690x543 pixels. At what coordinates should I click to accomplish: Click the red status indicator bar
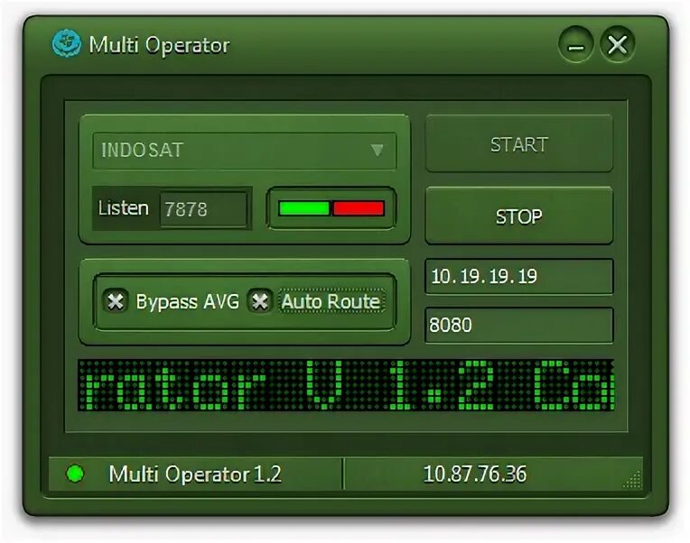[359, 208]
